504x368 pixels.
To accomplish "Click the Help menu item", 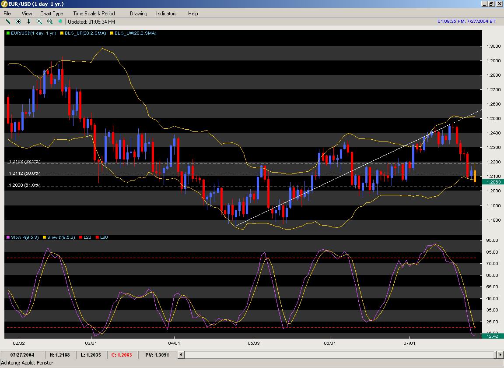I will click(x=193, y=14).
